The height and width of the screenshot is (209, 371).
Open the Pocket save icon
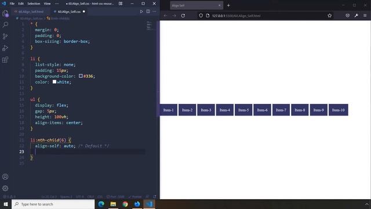pos(347,16)
